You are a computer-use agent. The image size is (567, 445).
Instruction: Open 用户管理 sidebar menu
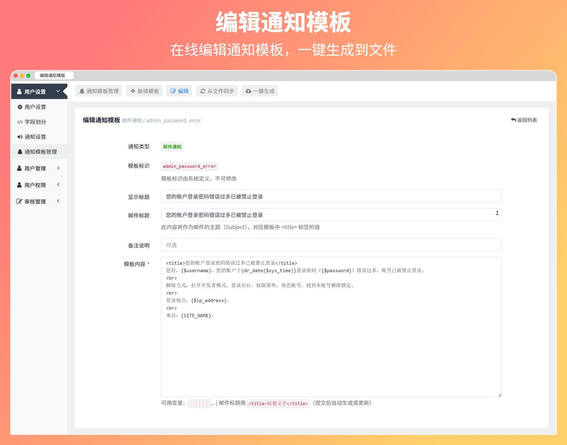pyautogui.click(x=39, y=168)
